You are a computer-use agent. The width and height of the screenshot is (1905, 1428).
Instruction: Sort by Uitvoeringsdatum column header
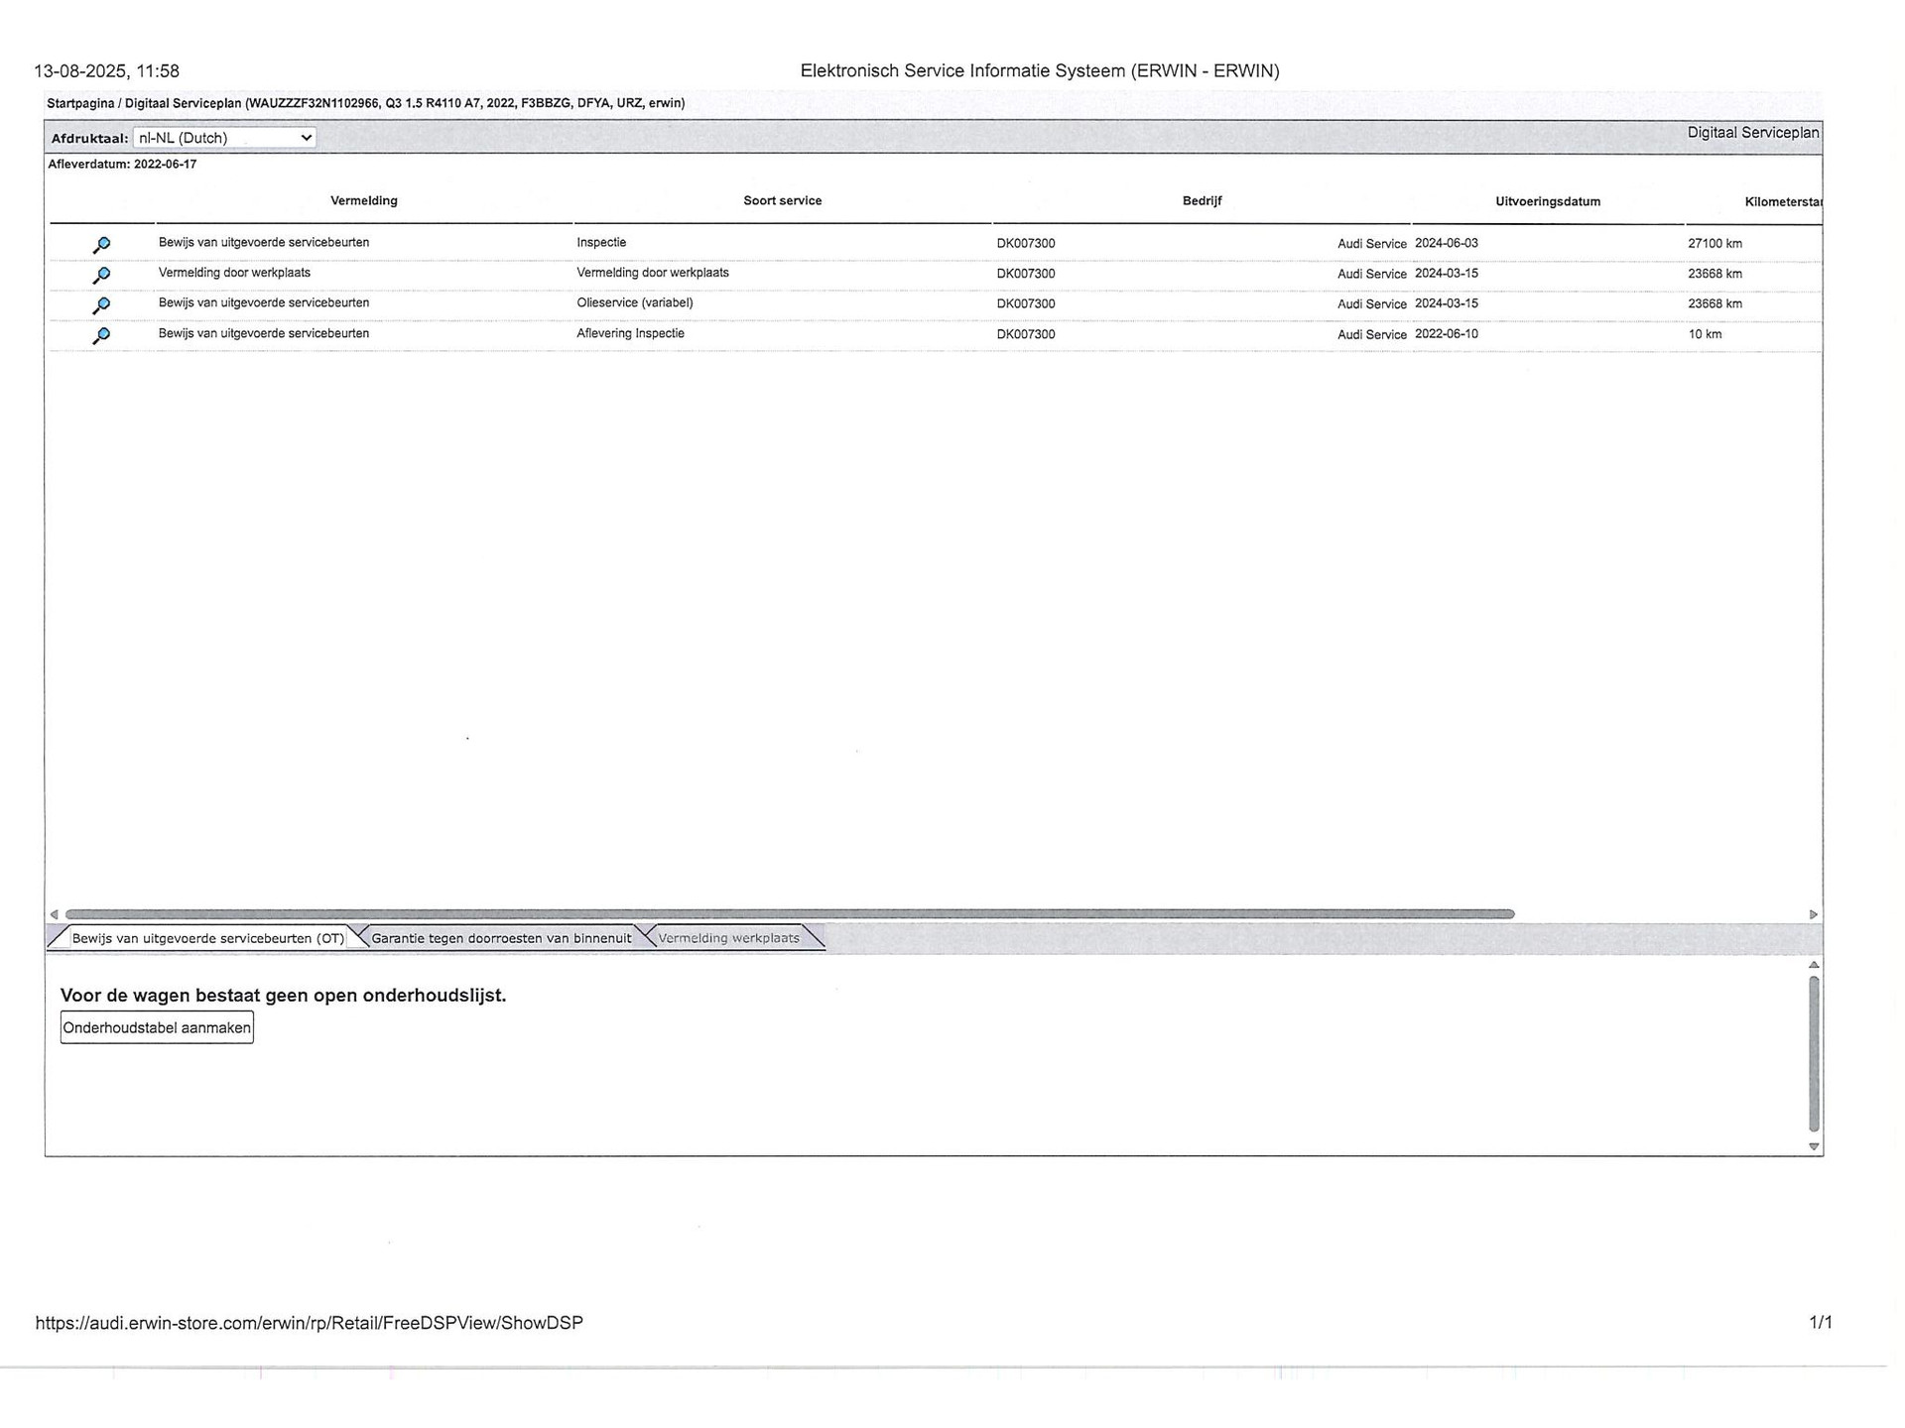tap(1547, 201)
